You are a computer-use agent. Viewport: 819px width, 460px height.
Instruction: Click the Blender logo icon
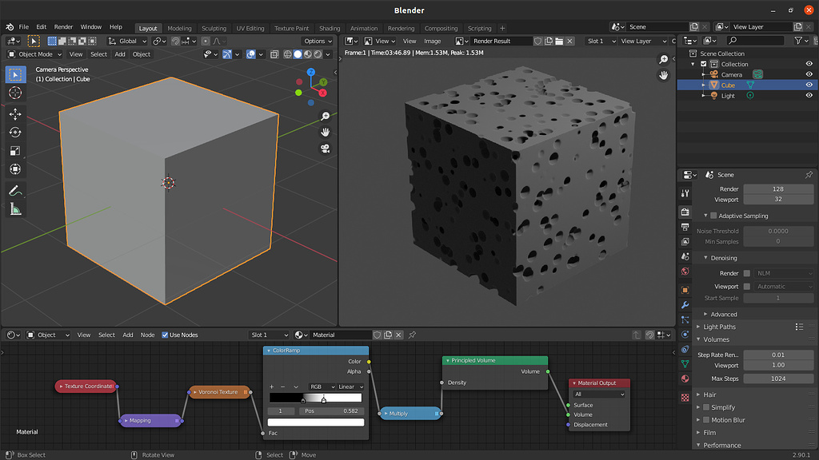(x=10, y=27)
